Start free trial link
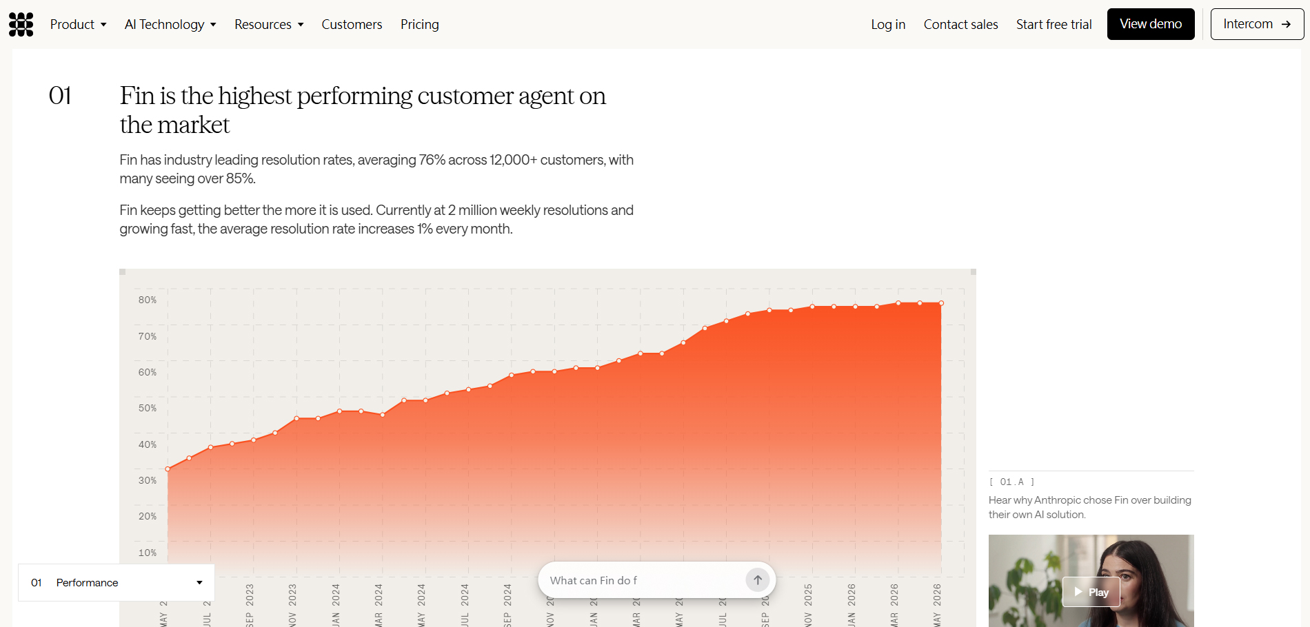1310x627 pixels. pyautogui.click(x=1054, y=24)
